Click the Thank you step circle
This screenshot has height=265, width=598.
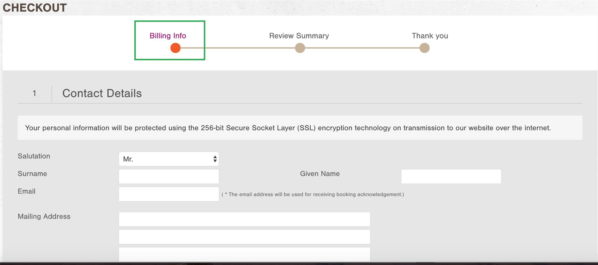[x=424, y=48]
